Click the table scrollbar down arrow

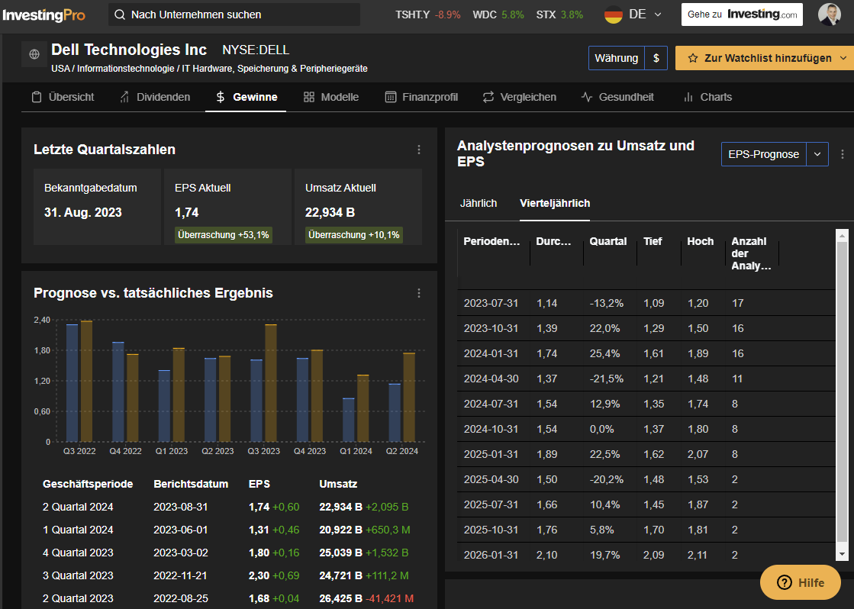pos(842,554)
